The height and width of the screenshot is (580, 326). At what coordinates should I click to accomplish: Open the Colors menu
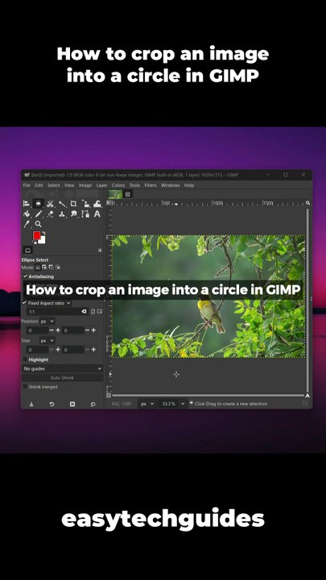click(x=118, y=185)
